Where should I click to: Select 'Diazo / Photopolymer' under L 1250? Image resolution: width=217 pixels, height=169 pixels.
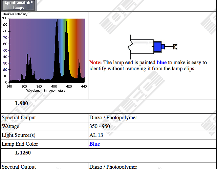pos(113,167)
